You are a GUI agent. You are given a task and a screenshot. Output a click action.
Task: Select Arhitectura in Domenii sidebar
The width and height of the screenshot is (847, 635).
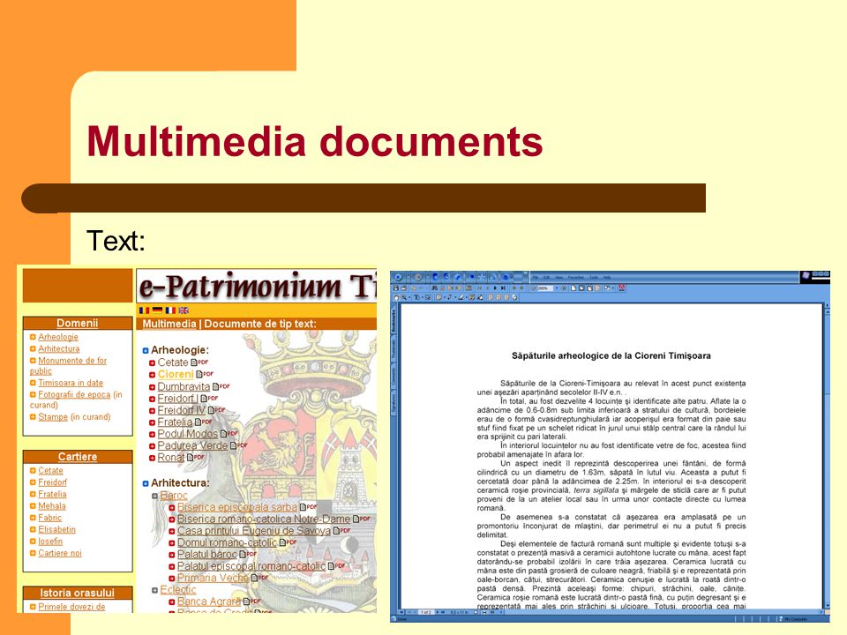[58, 349]
